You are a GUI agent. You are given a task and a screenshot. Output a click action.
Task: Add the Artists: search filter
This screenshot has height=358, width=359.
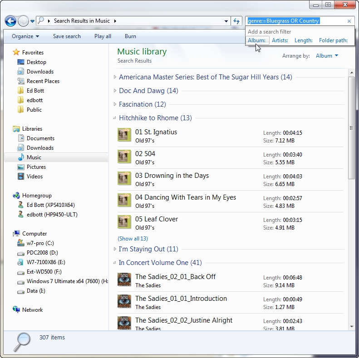click(x=280, y=40)
